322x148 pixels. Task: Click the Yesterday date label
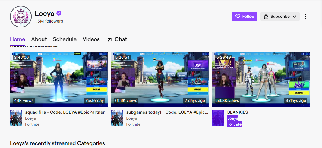(x=94, y=101)
